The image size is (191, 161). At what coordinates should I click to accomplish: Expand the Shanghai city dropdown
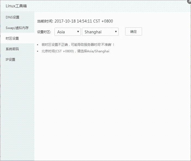[100, 32]
